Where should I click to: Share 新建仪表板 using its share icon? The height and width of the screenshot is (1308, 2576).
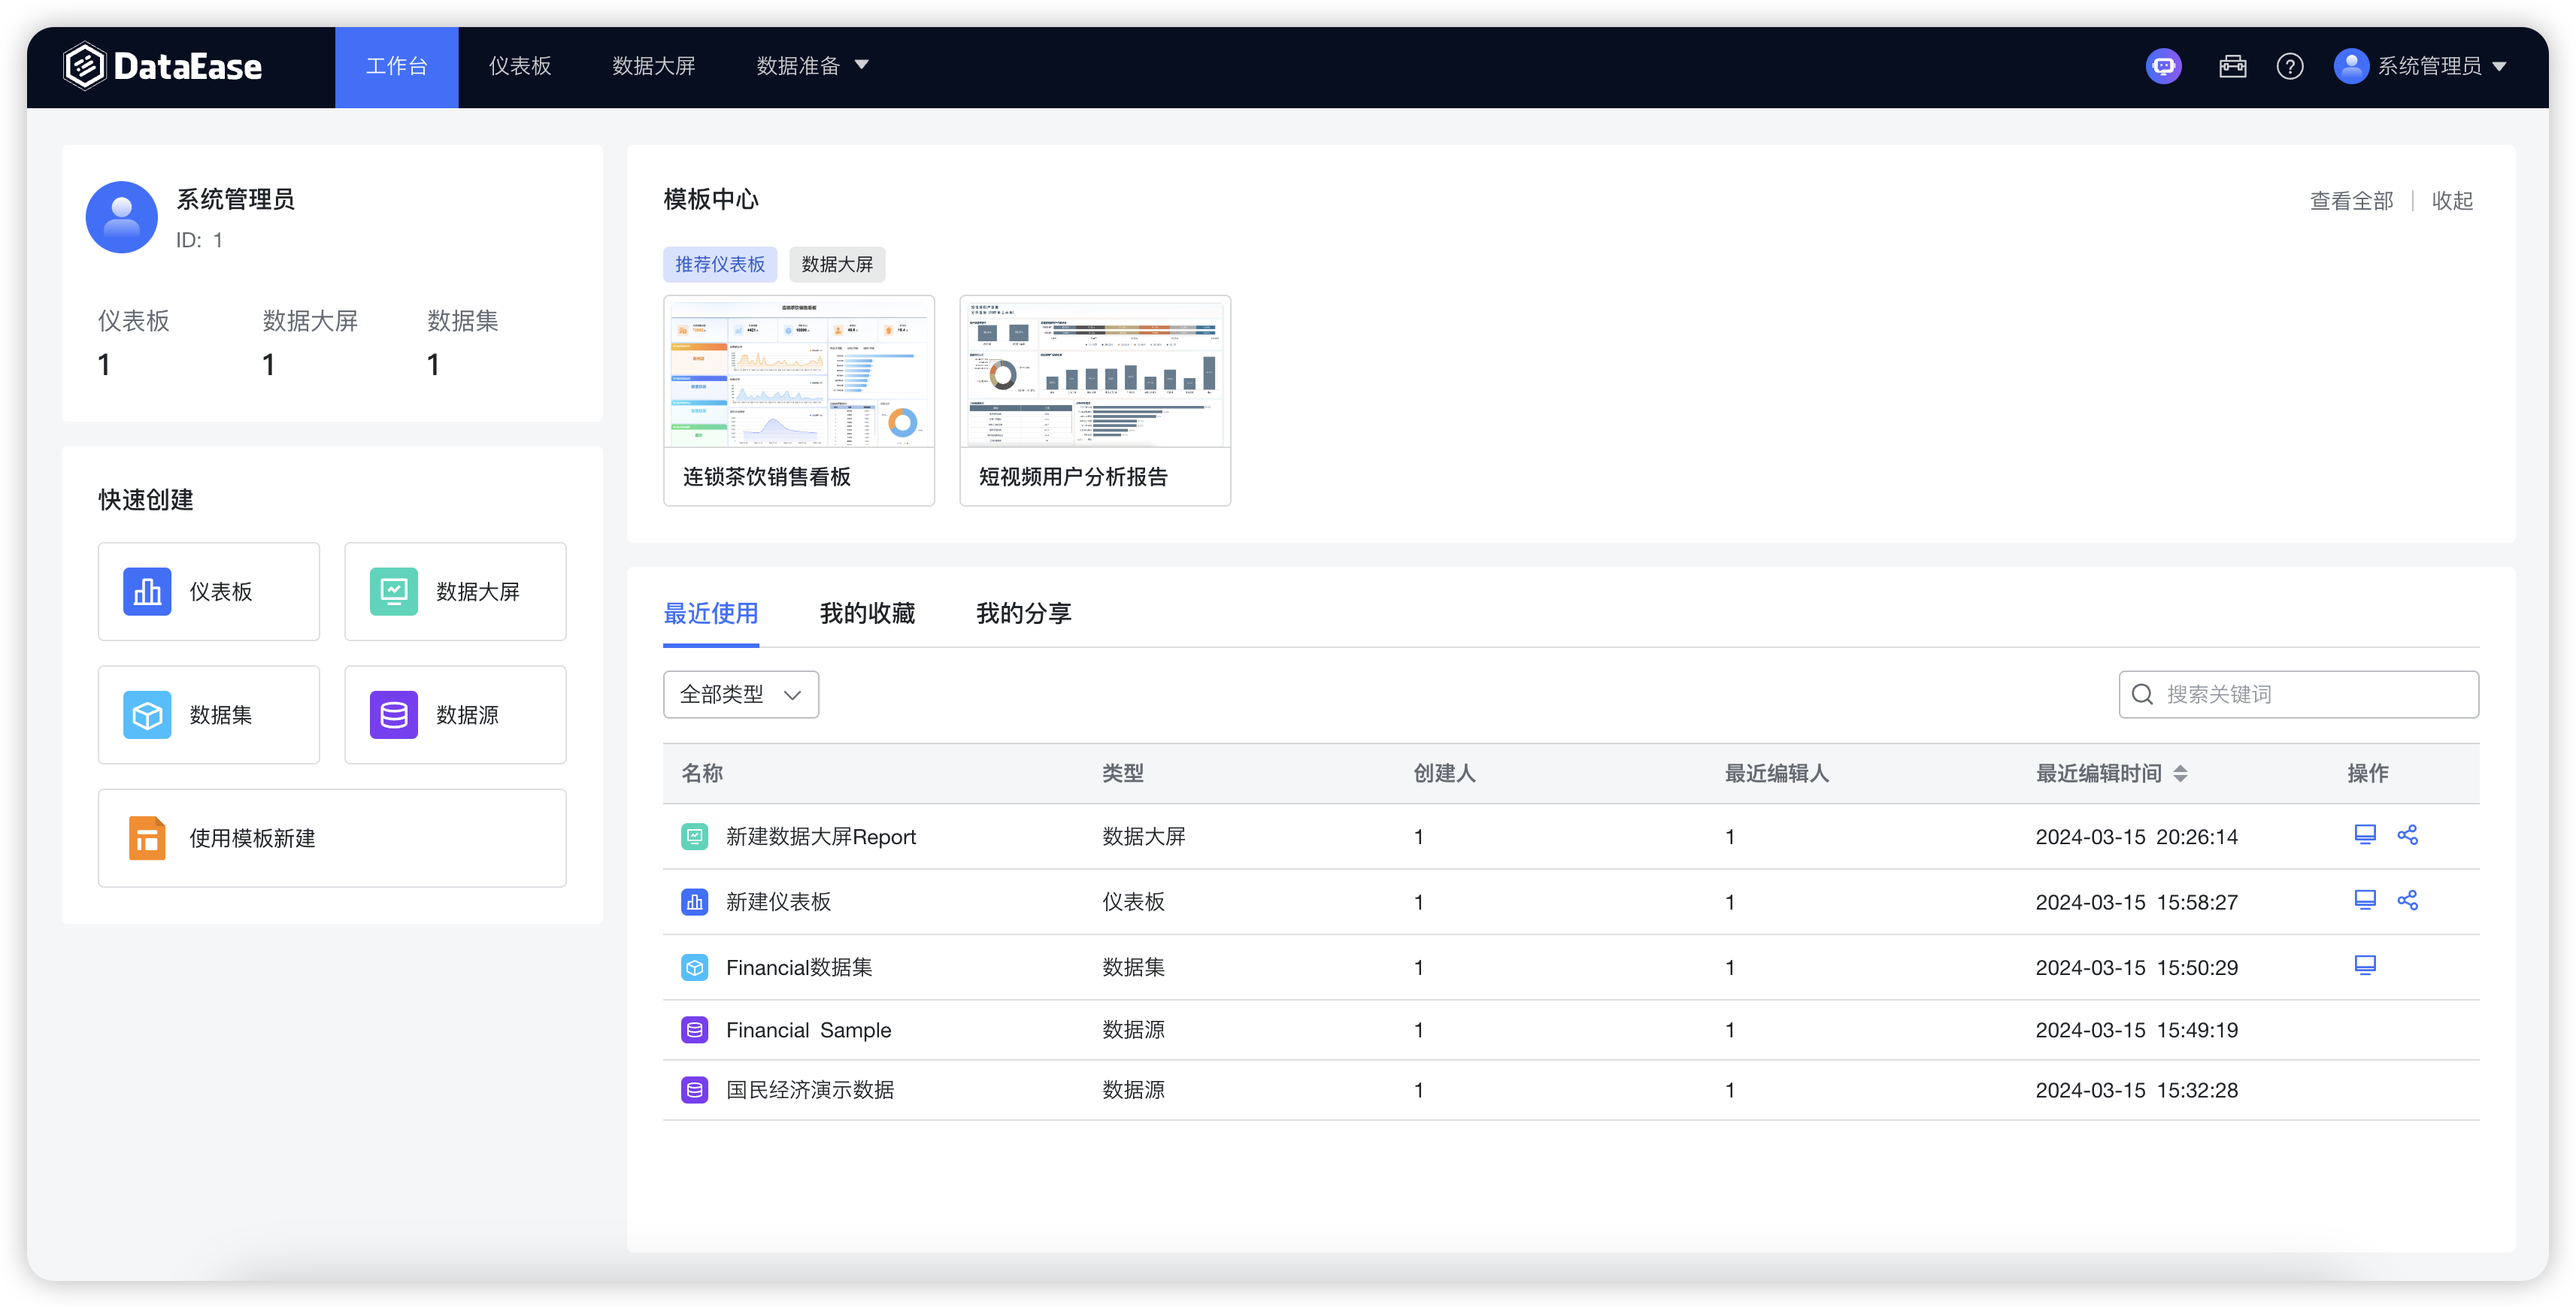pos(2408,900)
